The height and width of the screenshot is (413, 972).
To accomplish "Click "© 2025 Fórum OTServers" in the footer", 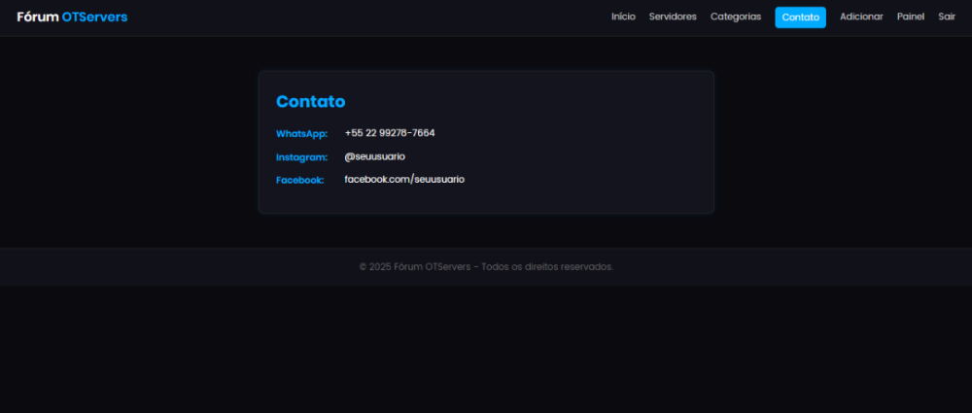I will pyautogui.click(x=415, y=267).
